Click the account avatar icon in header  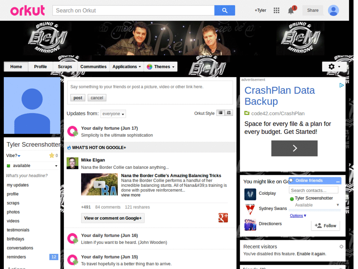click(x=333, y=11)
